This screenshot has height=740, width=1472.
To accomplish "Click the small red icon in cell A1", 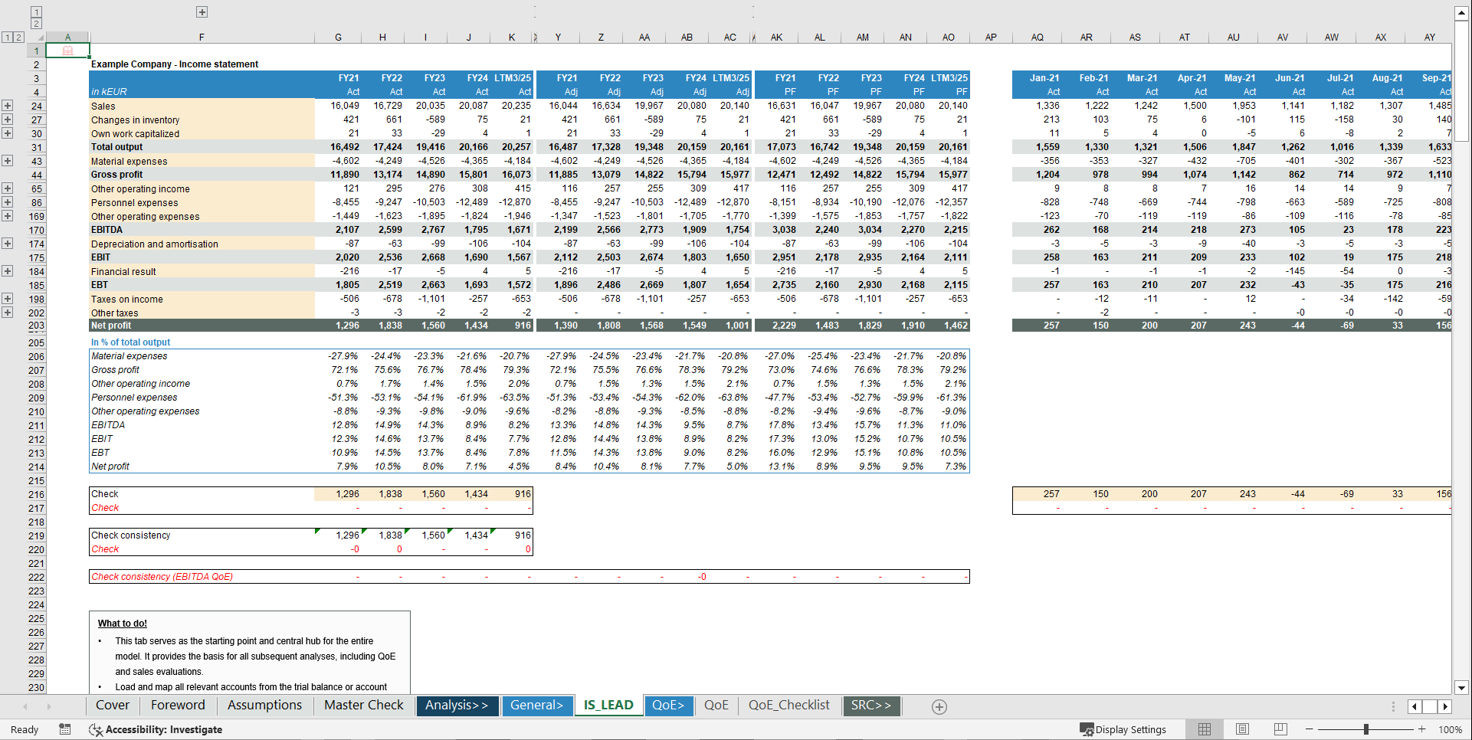I will click(67, 50).
